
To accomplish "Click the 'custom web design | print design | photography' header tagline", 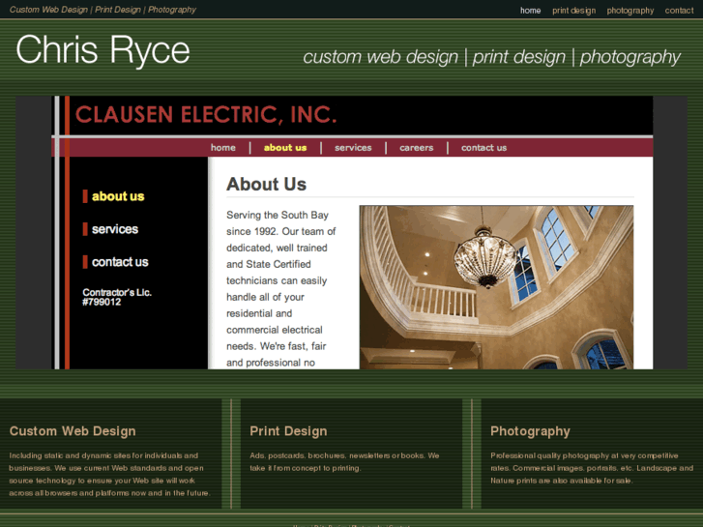I will tap(491, 57).
